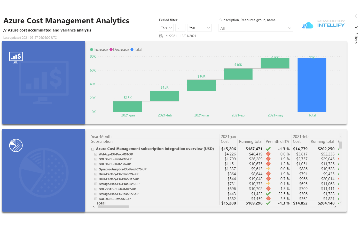
Task: Click the table scroll-left arrow
Action: coord(93,207)
